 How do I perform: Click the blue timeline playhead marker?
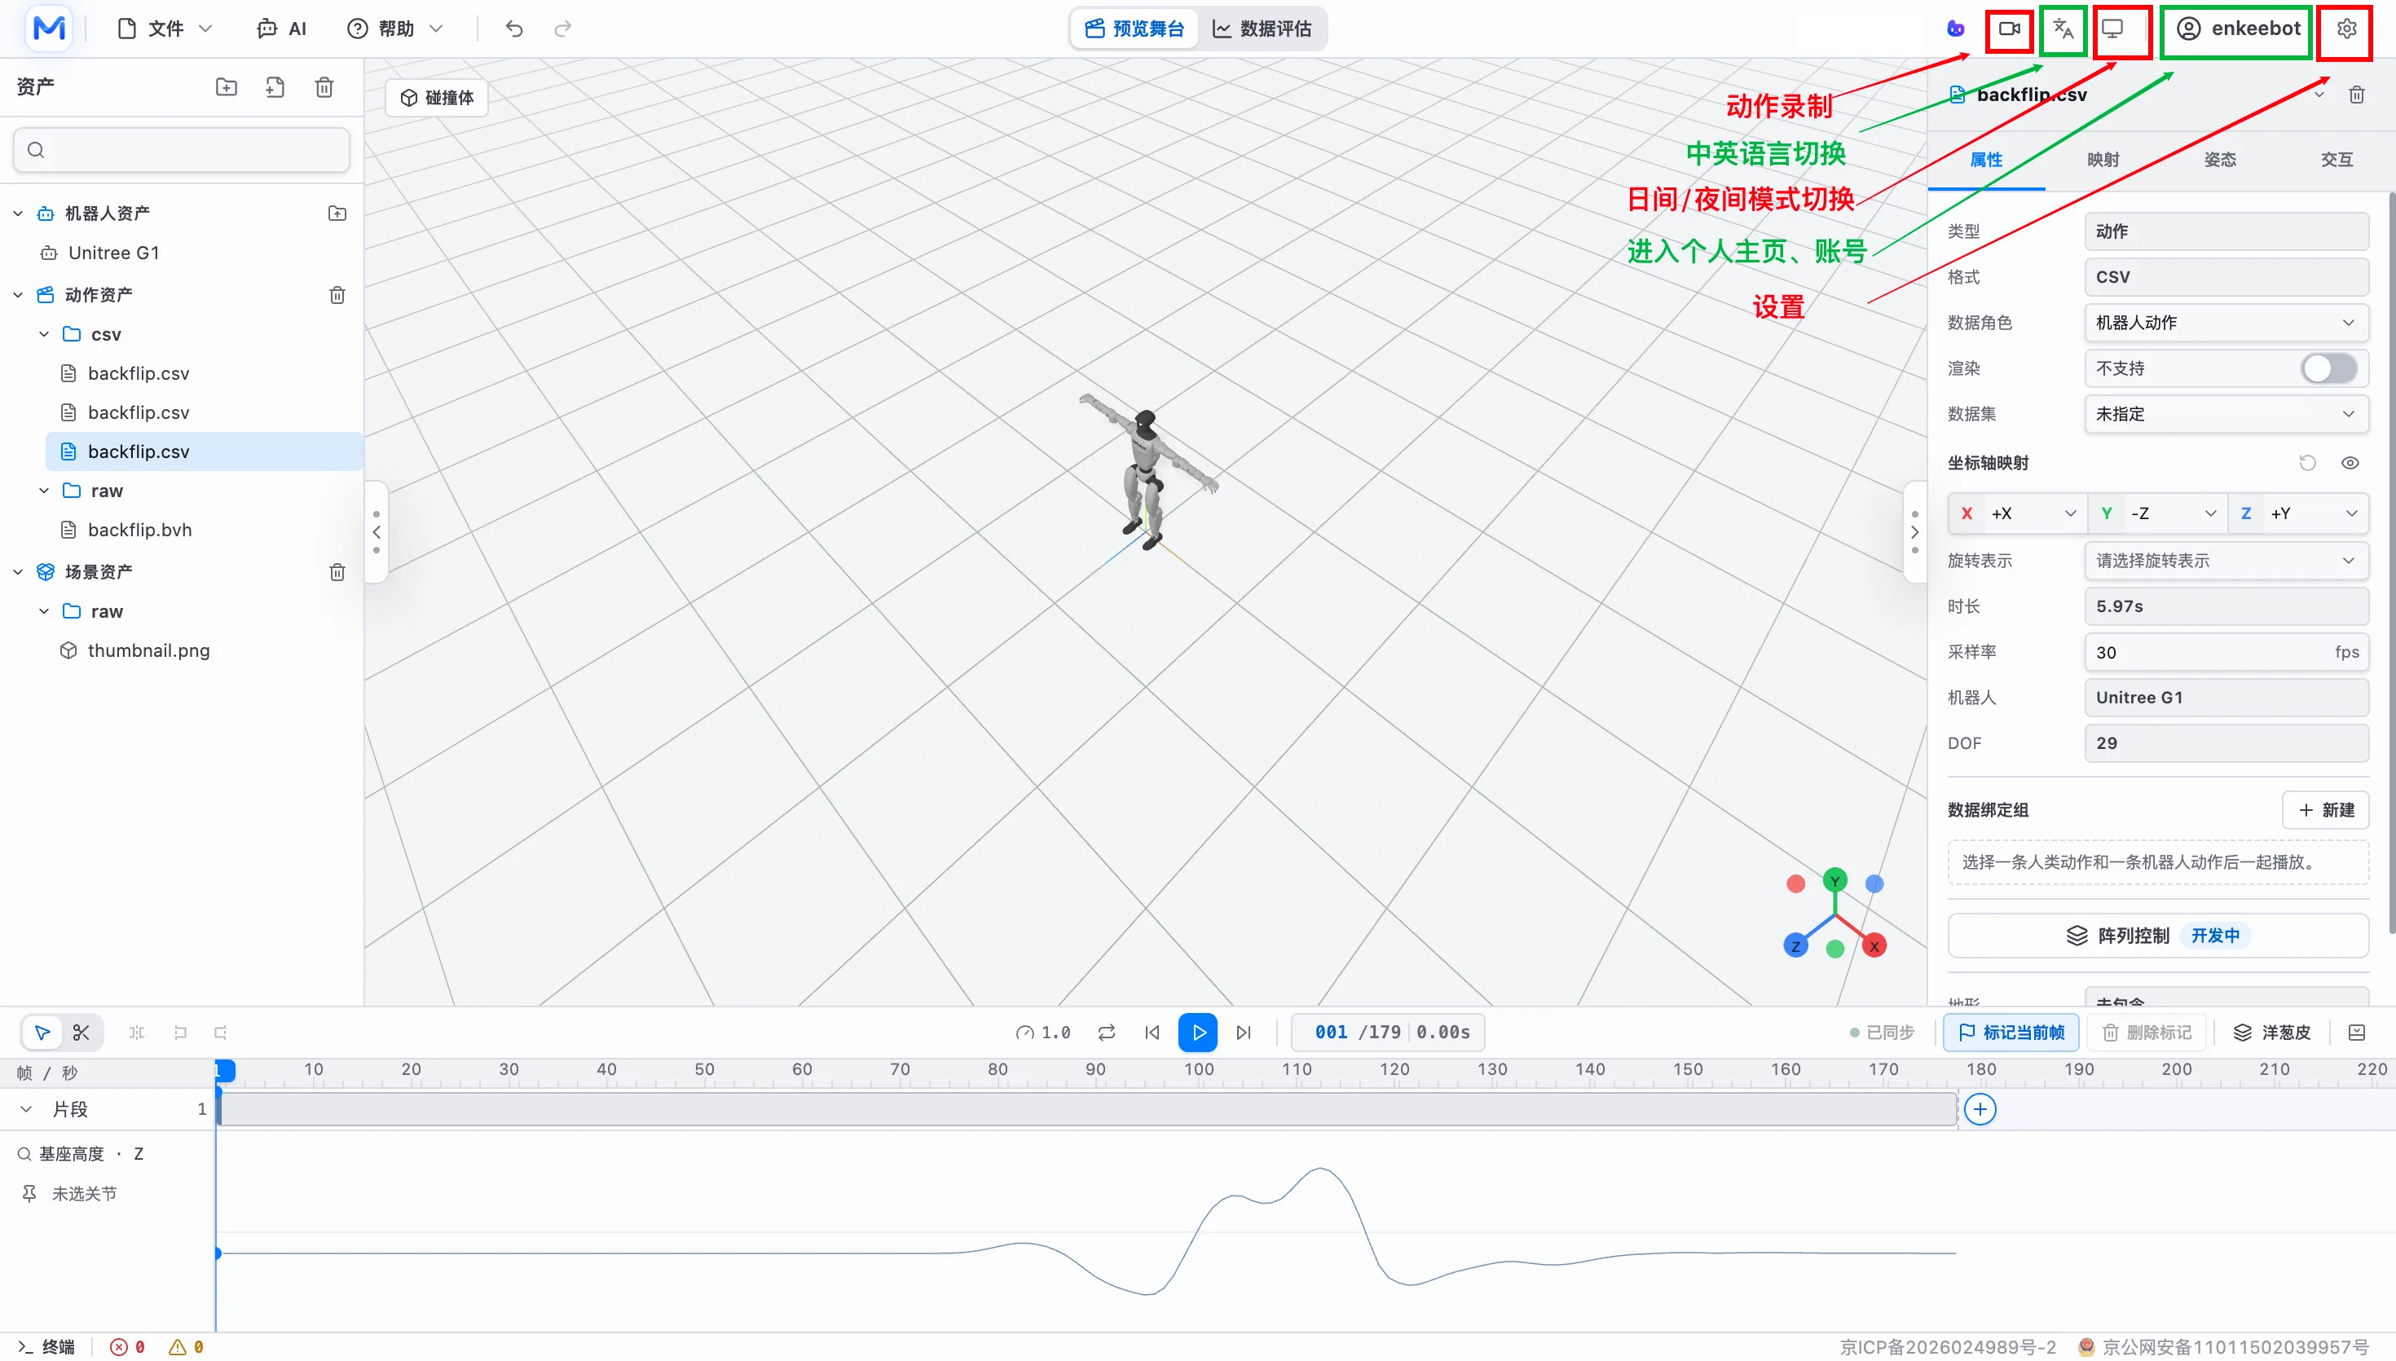click(224, 1070)
